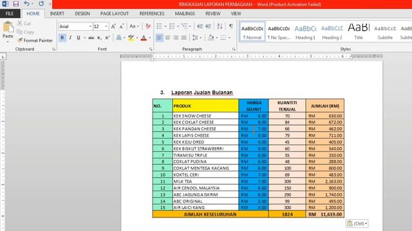Apply the Heading 2 style
The image size is (412, 231).
point(332,31)
